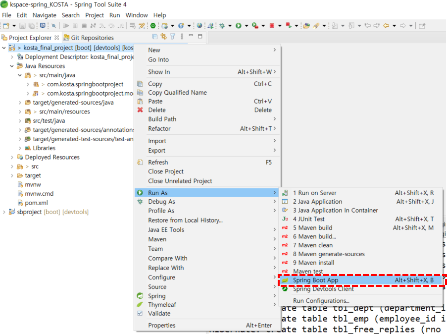Expand the sbproject tree node
The height and width of the screenshot is (334, 447).
[x=3, y=212]
